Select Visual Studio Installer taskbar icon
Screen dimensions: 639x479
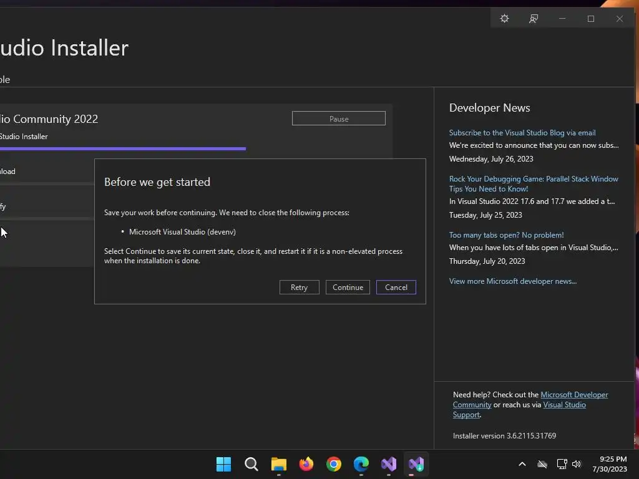tap(416, 464)
